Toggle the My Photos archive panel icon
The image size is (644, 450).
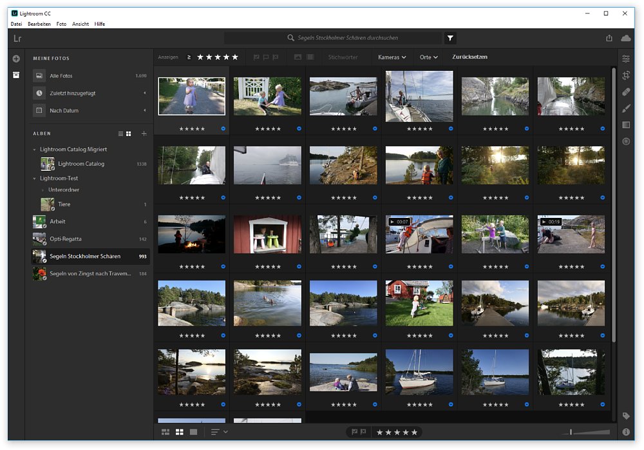pos(16,75)
